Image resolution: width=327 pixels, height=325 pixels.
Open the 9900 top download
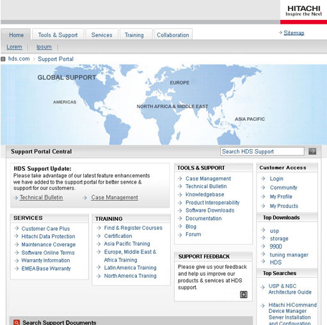[x=276, y=246]
